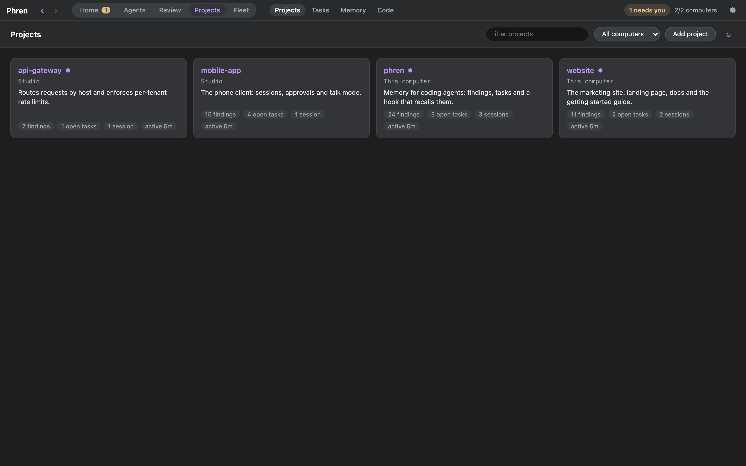The width and height of the screenshot is (746, 466).
Task: Click the 7 findings chip
Action: (36, 126)
